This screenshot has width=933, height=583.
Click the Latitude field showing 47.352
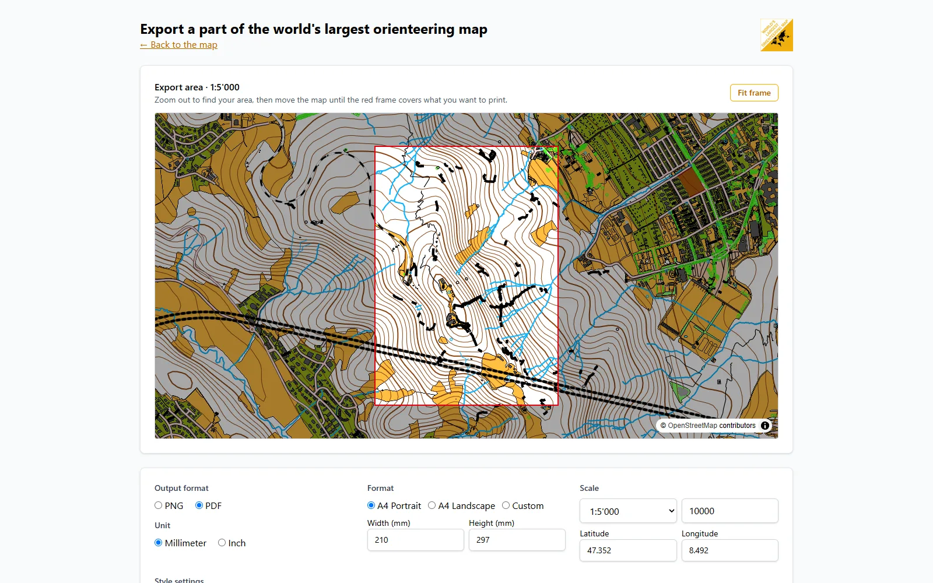point(628,550)
